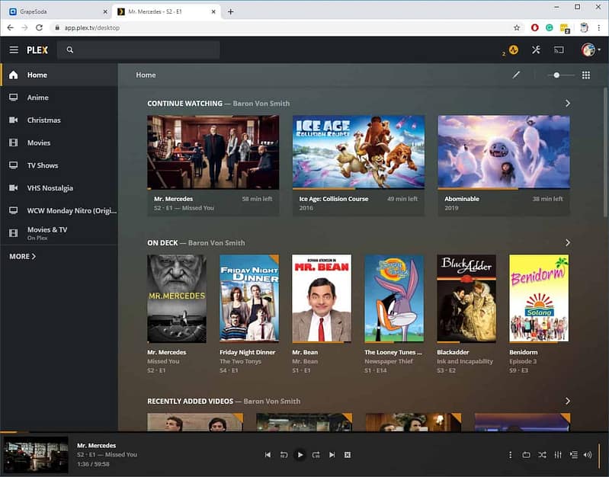This screenshot has width=609, height=477.
Task: Open the Looney Tunes poster
Action: [394, 299]
